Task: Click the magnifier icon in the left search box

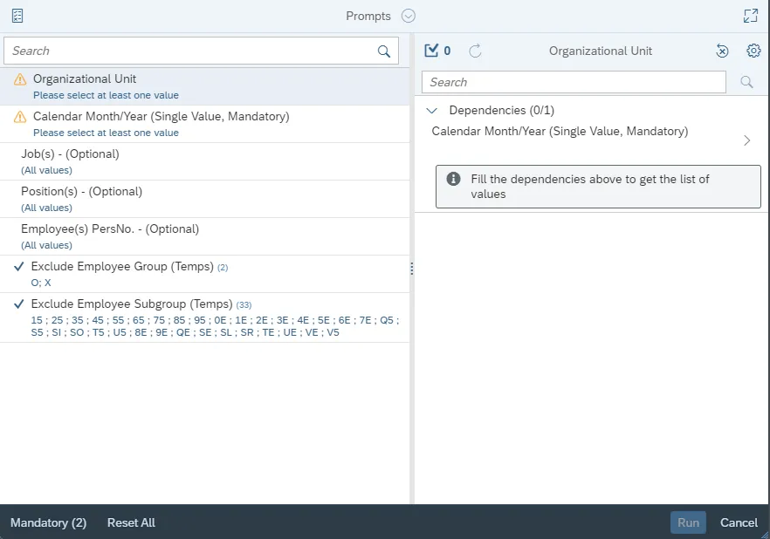Action: pyautogui.click(x=384, y=51)
